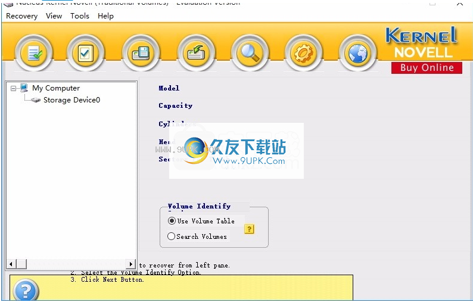Click the '3. Click Next Button.' instruction text
This screenshot has height=302, width=473.
(x=107, y=279)
